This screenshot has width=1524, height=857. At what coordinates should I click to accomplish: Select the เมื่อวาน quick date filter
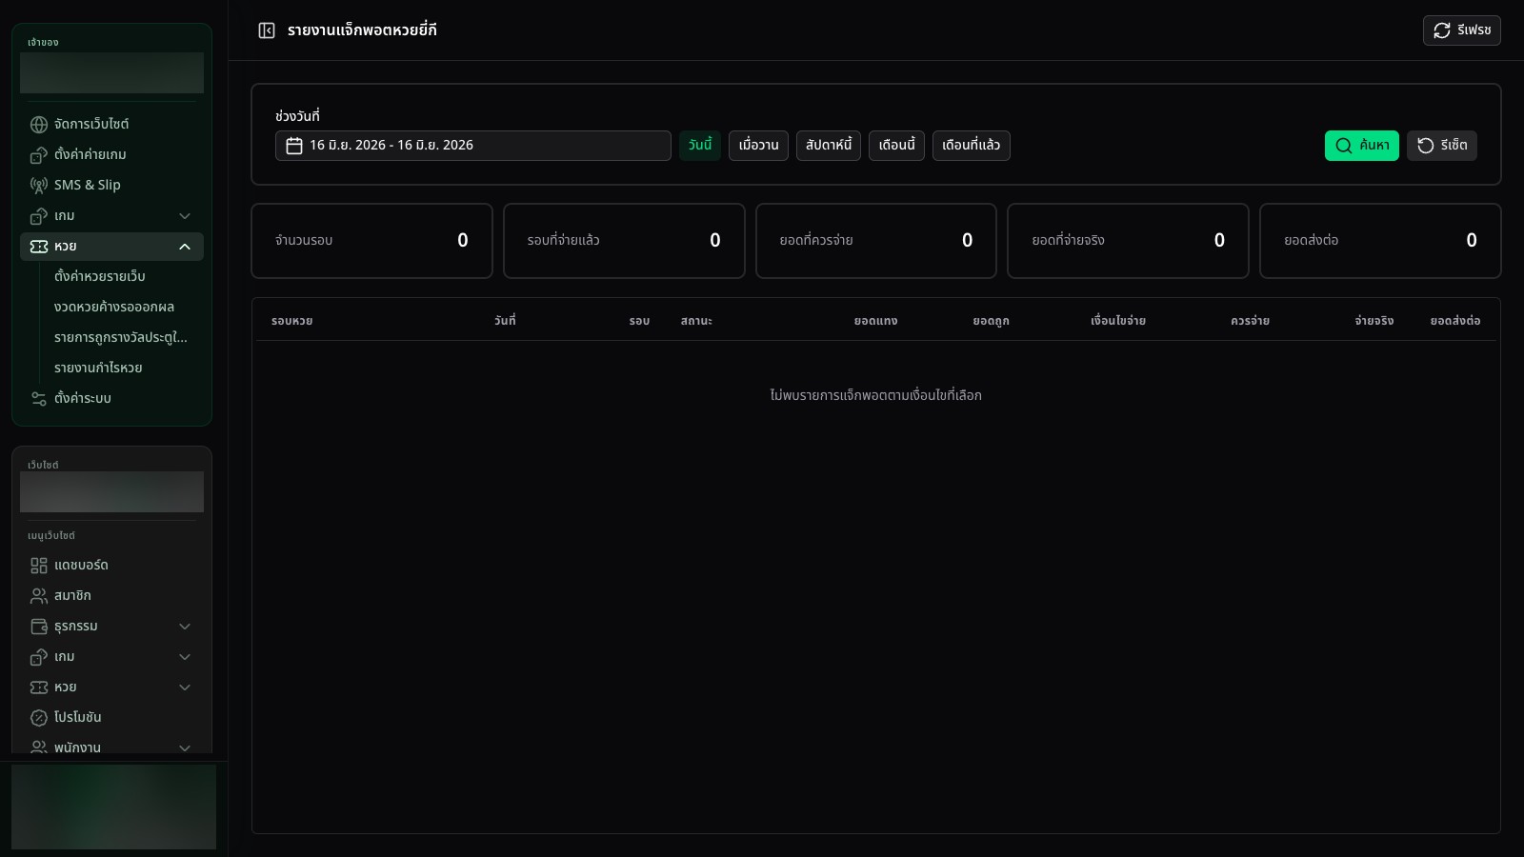click(758, 146)
